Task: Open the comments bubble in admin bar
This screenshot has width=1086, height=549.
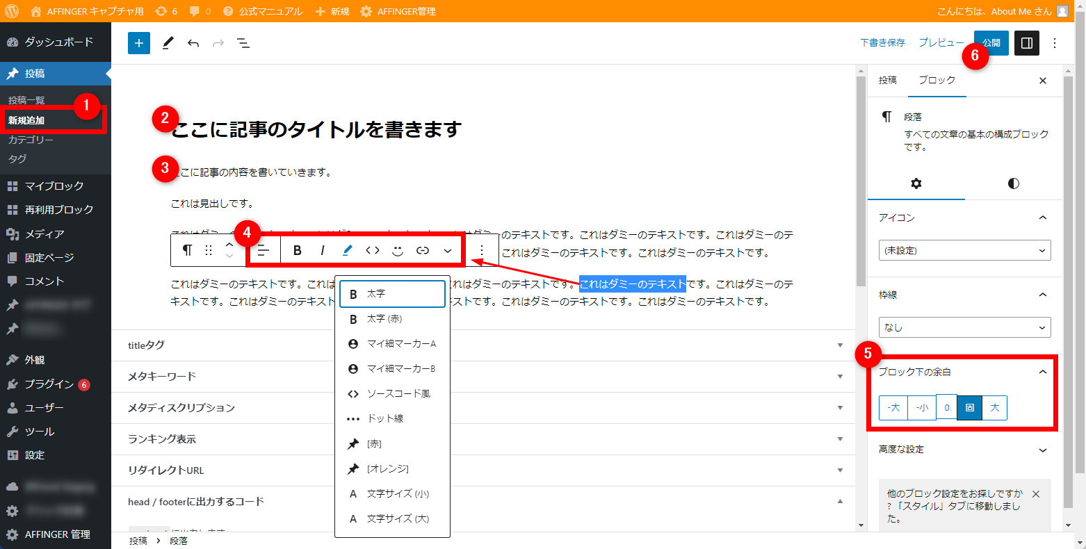Action: (200, 11)
